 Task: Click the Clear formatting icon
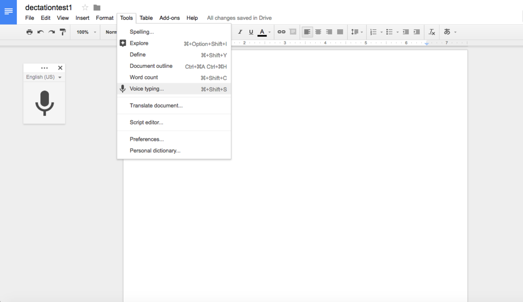click(432, 32)
